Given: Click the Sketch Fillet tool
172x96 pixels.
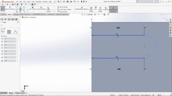Looking at the screenshot, I should click(x=24, y=12).
